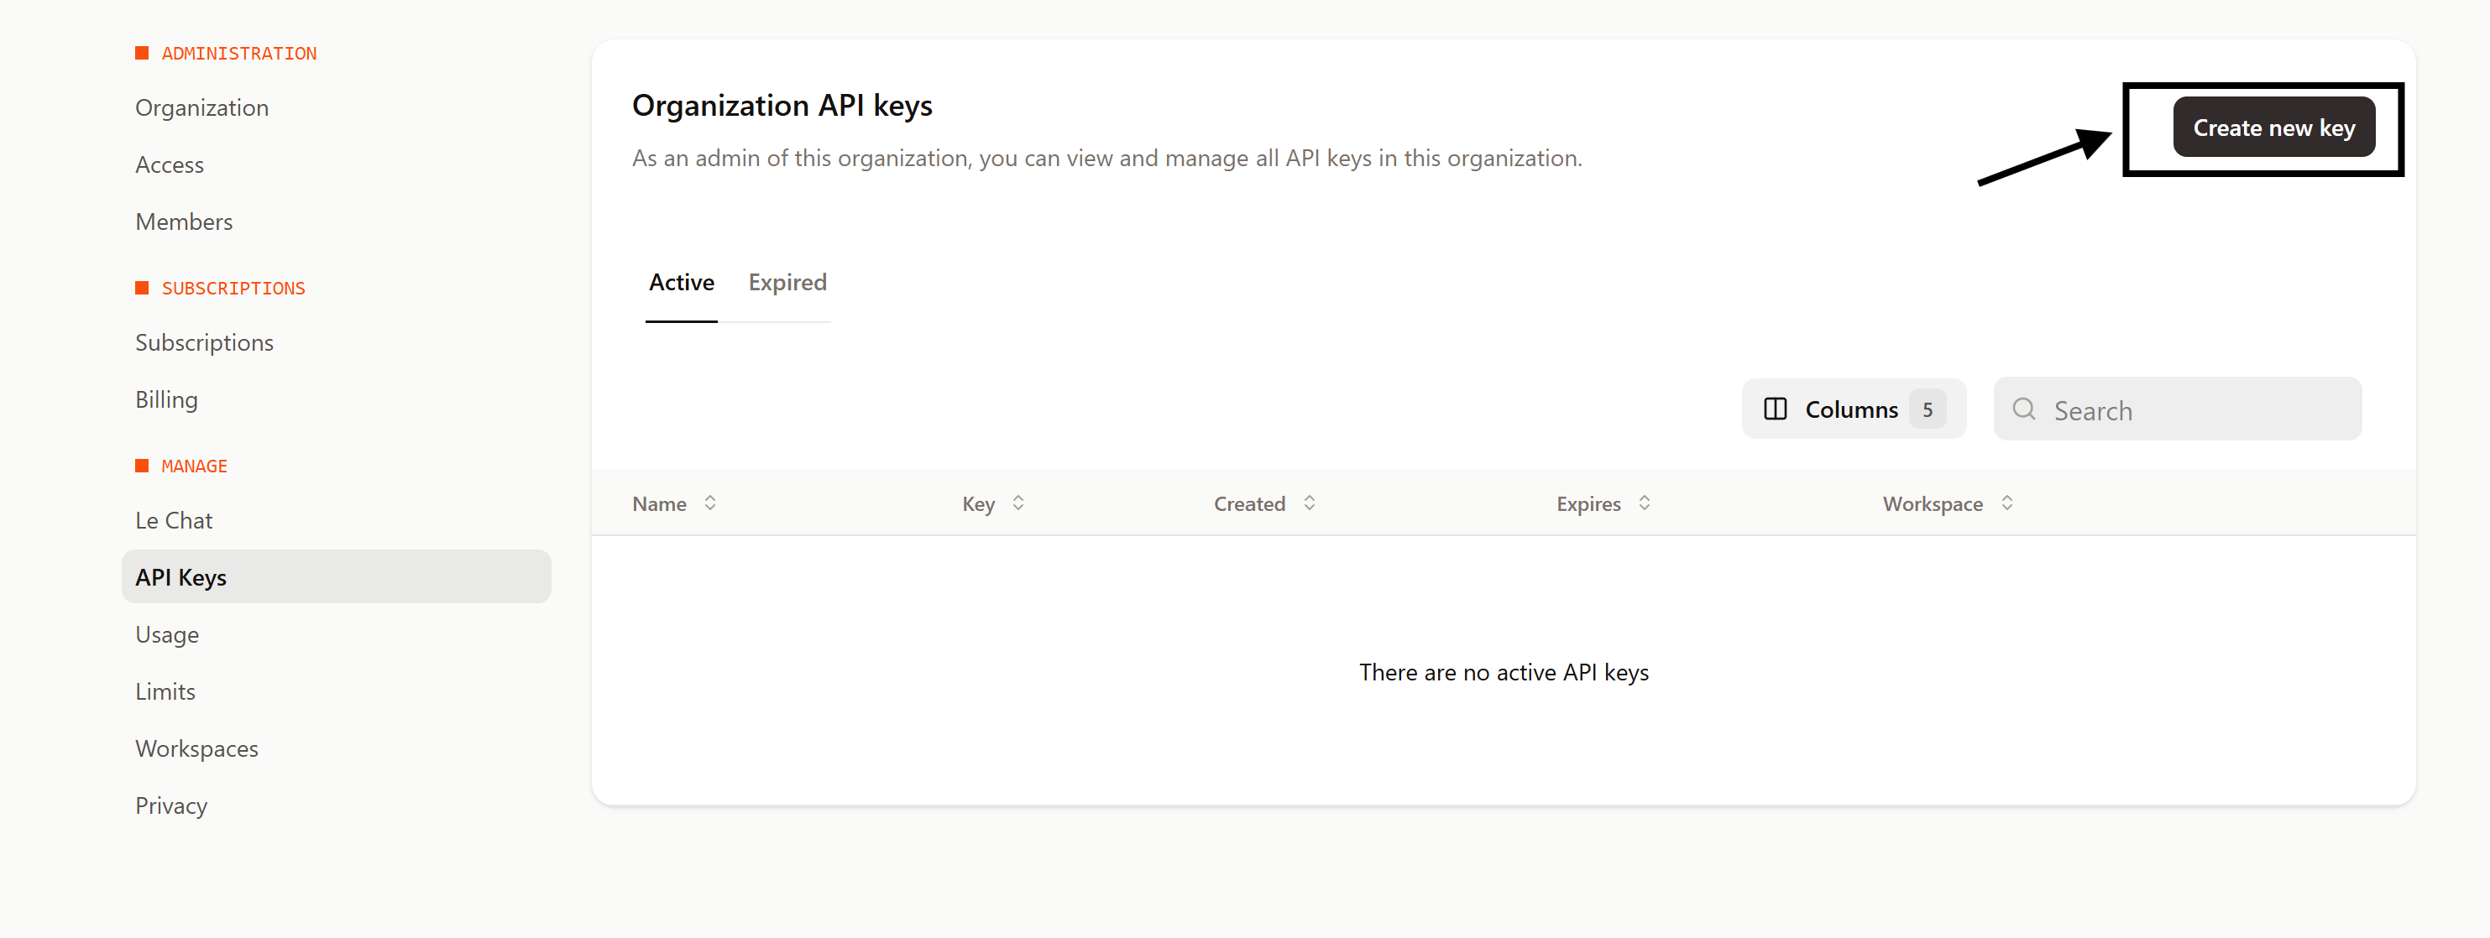Click the Create new key button
The width and height of the screenshot is (2490, 938).
[2273, 128]
